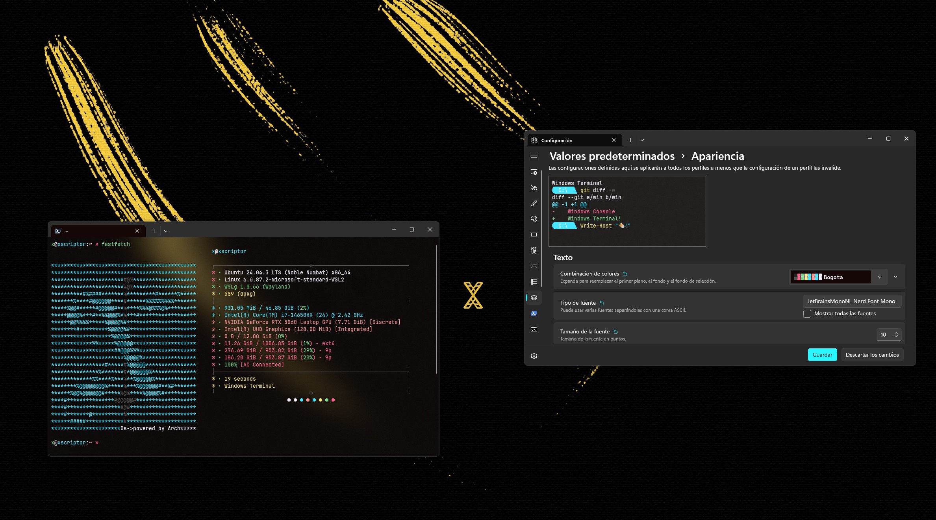Enable Mostrar todas las fuentes checkbox

807,314
